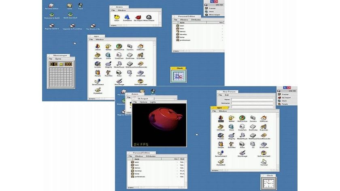Open the File menu in New Person
Image resolution: width=340 pixels, height=191 pixels.
pyautogui.click(x=220, y=95)
